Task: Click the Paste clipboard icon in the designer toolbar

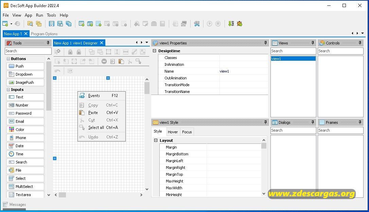Action: [121, 61]
